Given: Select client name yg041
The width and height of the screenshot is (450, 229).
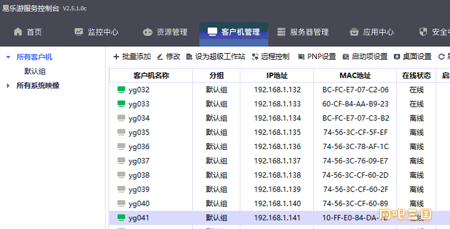Looking at the screenshot, I should click(x=139, y=218).
